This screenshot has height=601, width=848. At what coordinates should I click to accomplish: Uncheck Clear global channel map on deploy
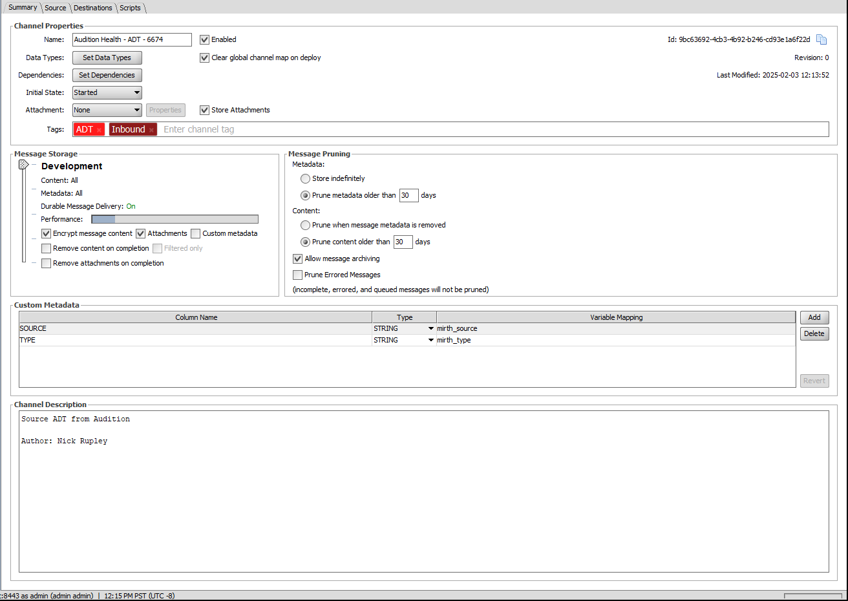click(205, 58)
